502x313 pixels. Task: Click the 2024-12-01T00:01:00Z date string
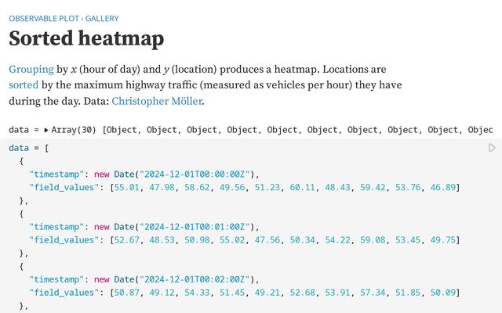196,227
